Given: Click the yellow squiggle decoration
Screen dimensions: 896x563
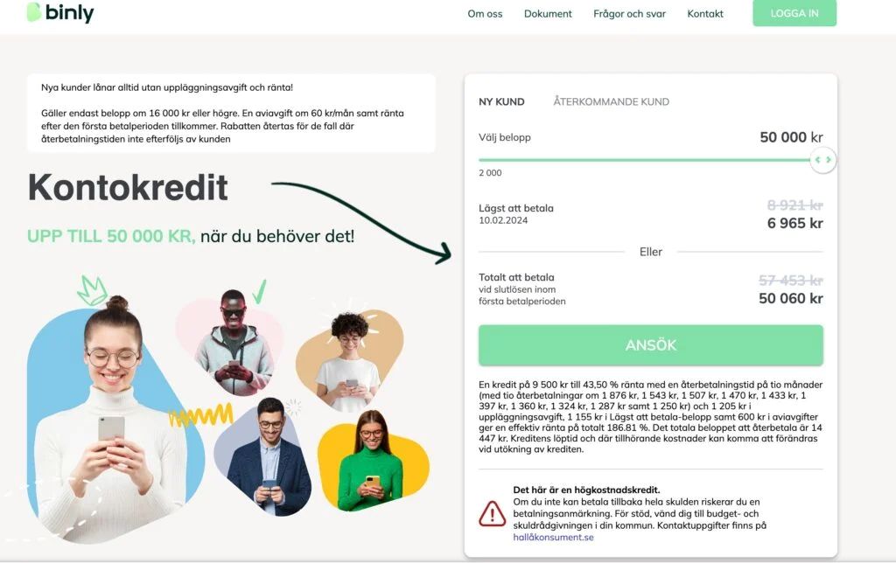Looking at the screenshot, I should click(x=200, y=415).
